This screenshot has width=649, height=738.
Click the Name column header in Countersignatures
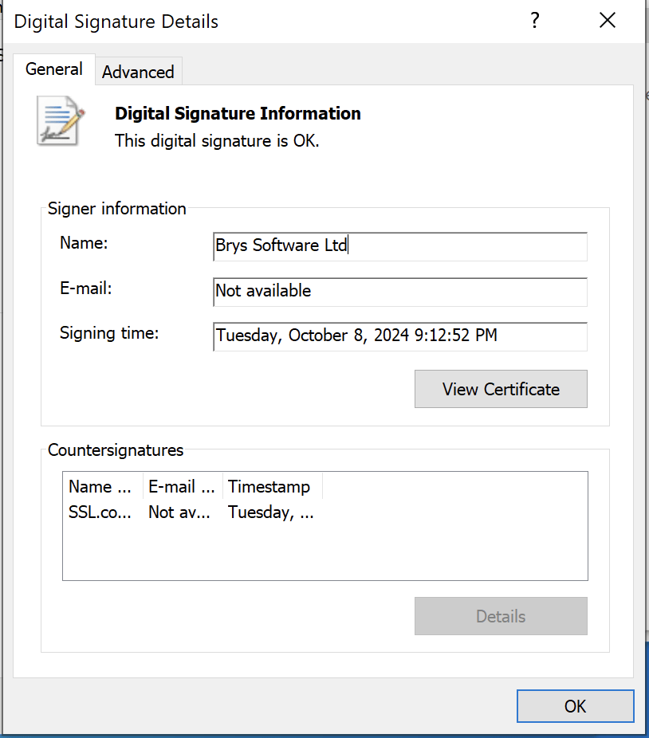coord(103,486)
